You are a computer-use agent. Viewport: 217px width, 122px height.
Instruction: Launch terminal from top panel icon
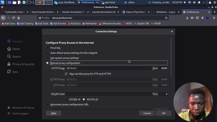click(x=28, y=2)
